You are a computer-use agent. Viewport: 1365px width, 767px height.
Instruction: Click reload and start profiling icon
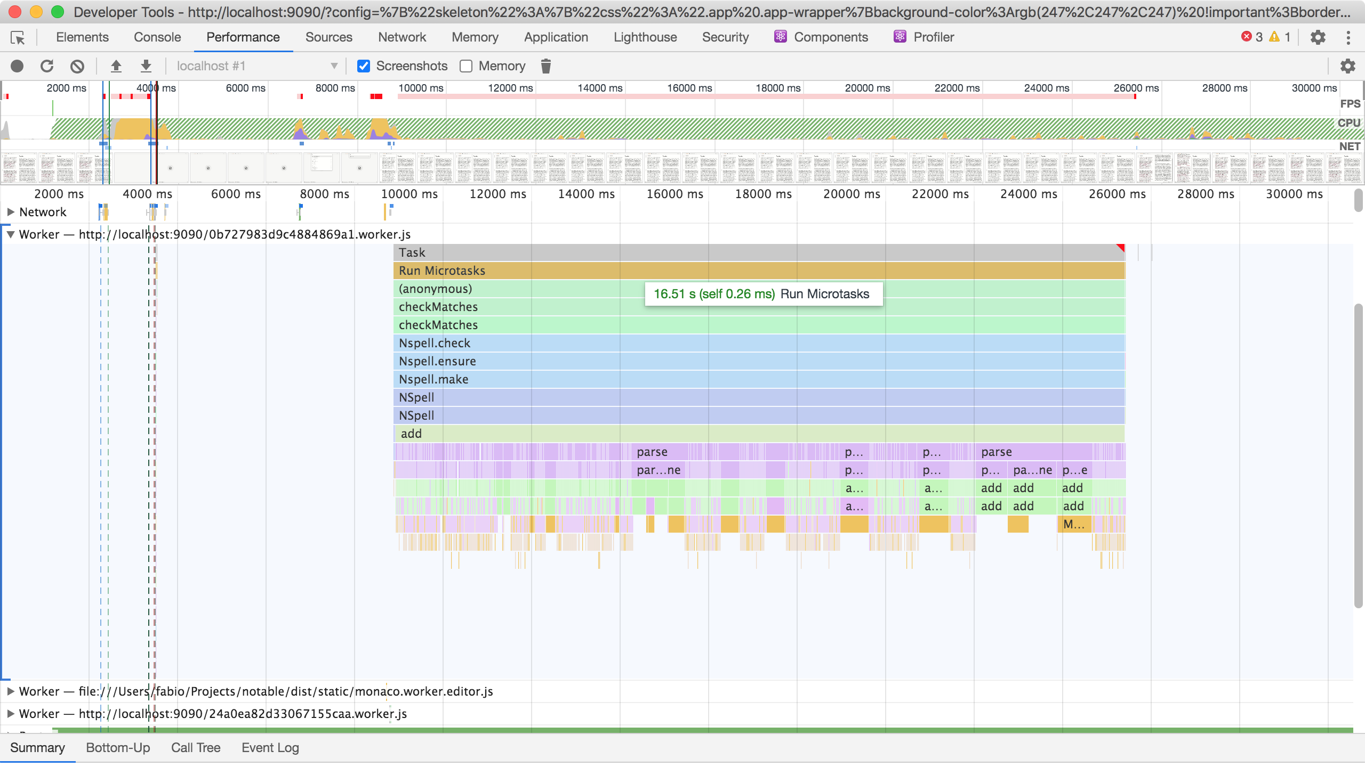[x=47, y=66]
